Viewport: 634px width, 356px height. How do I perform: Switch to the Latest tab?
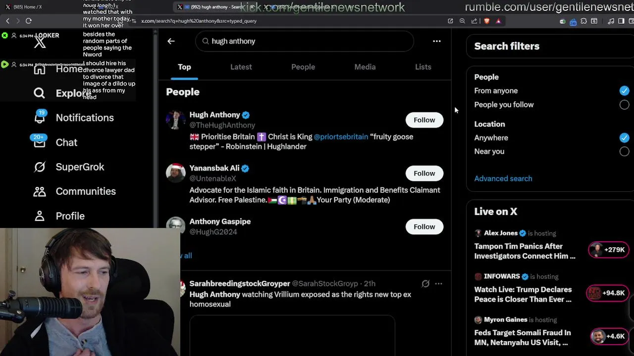(241, 67)
